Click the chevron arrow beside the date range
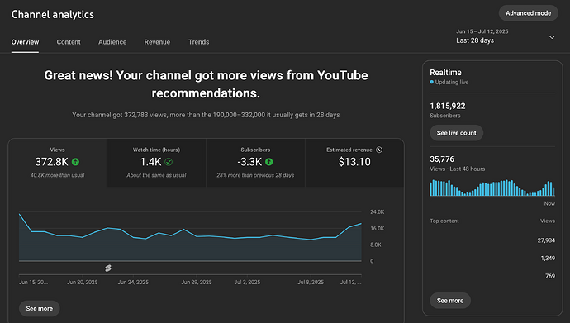570x323 pixels. point(552,37)
